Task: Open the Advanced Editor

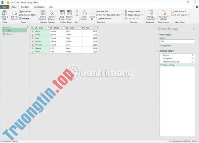Action: click(x=28, y=15)
